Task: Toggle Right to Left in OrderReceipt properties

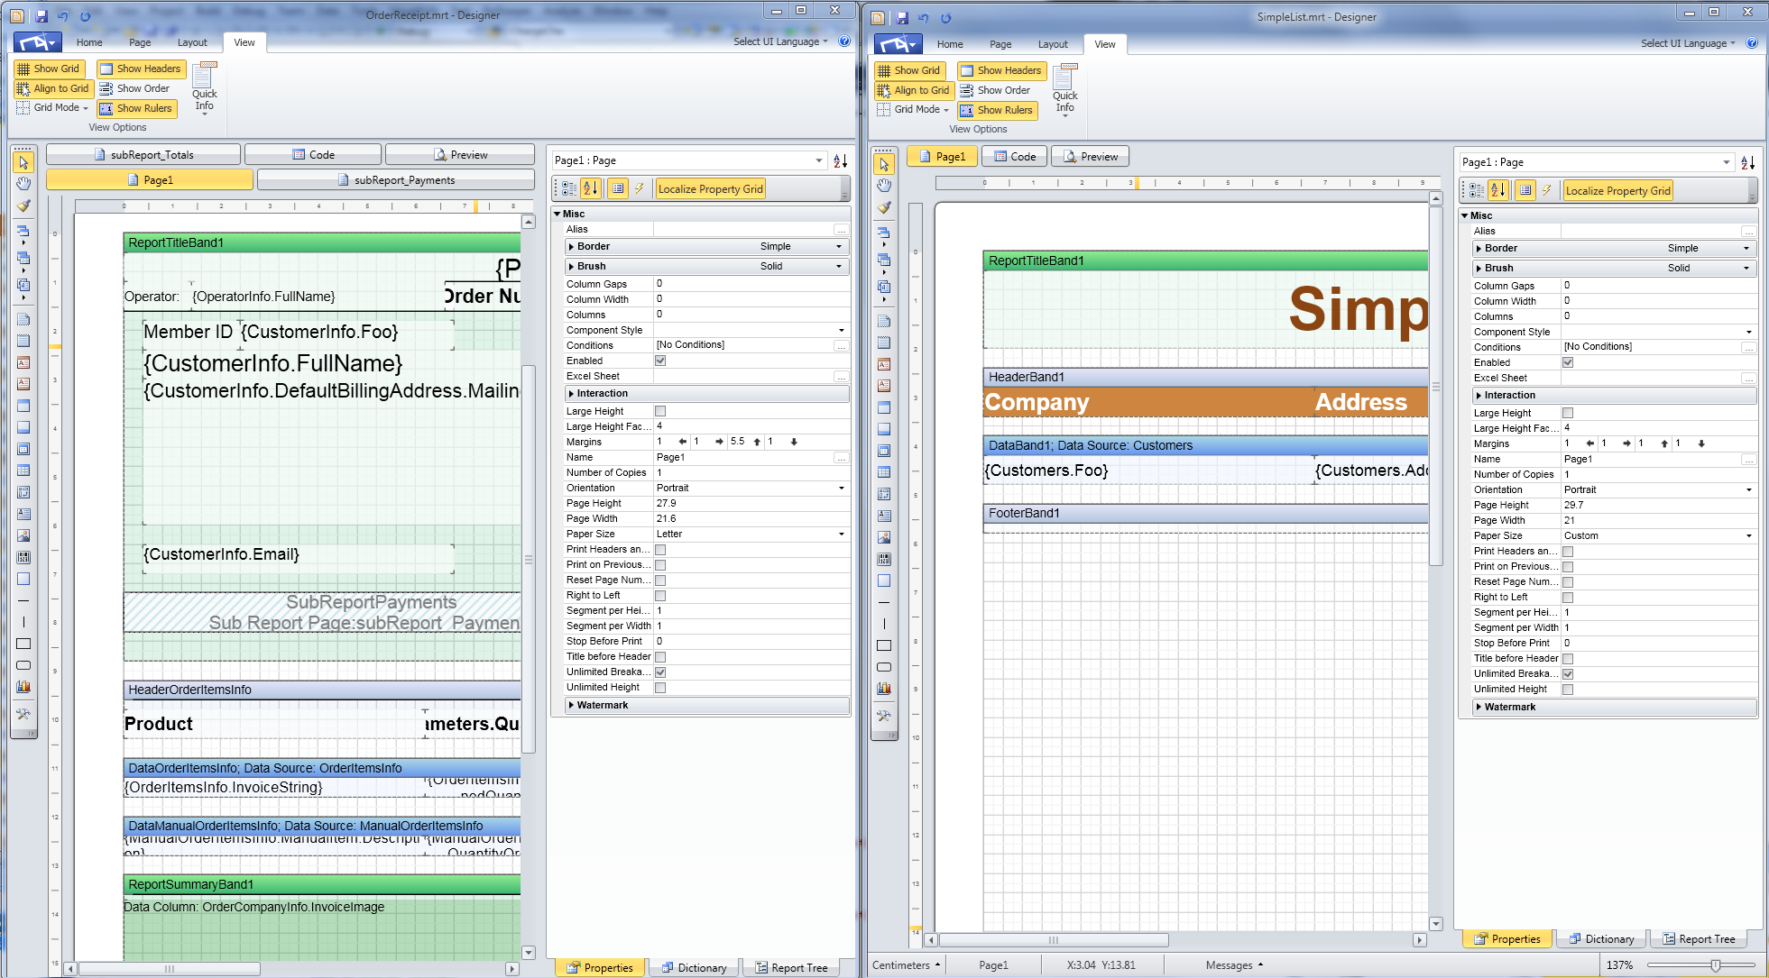Action: click(x=660, y=596)
